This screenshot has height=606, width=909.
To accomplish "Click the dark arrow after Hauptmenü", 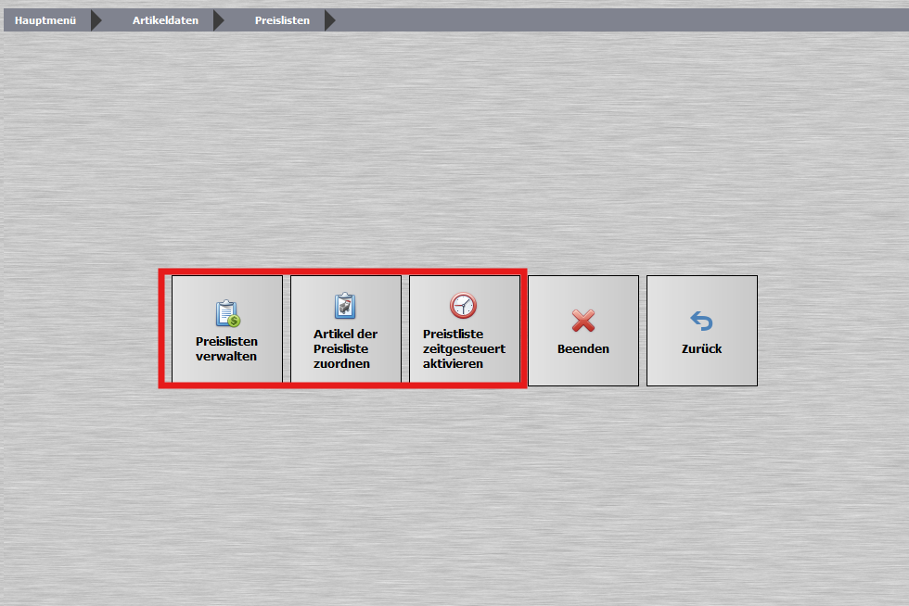I will pyautogui.click(x=96, y=20).
